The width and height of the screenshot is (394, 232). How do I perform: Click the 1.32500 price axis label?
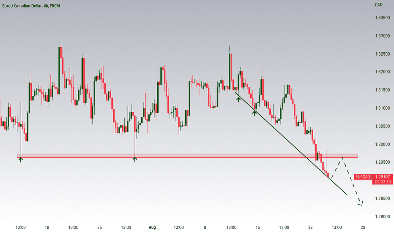click(383, 54)
